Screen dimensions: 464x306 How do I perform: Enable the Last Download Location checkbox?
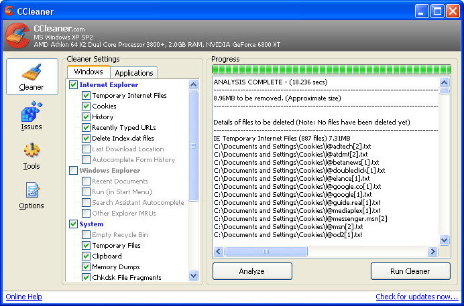pos(86,149)
